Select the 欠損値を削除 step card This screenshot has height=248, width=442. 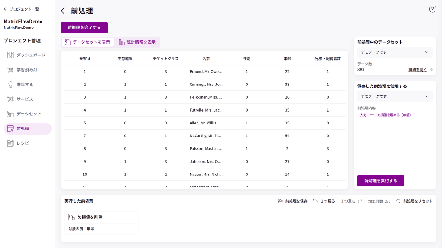click(x=101, y=223)
